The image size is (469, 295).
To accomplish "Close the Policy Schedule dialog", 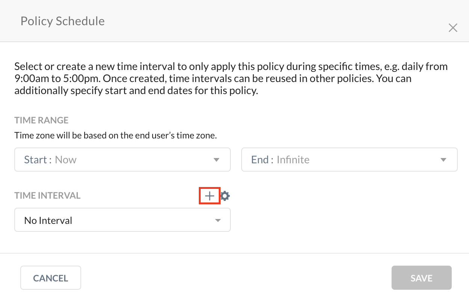I will tap(453, 28).
